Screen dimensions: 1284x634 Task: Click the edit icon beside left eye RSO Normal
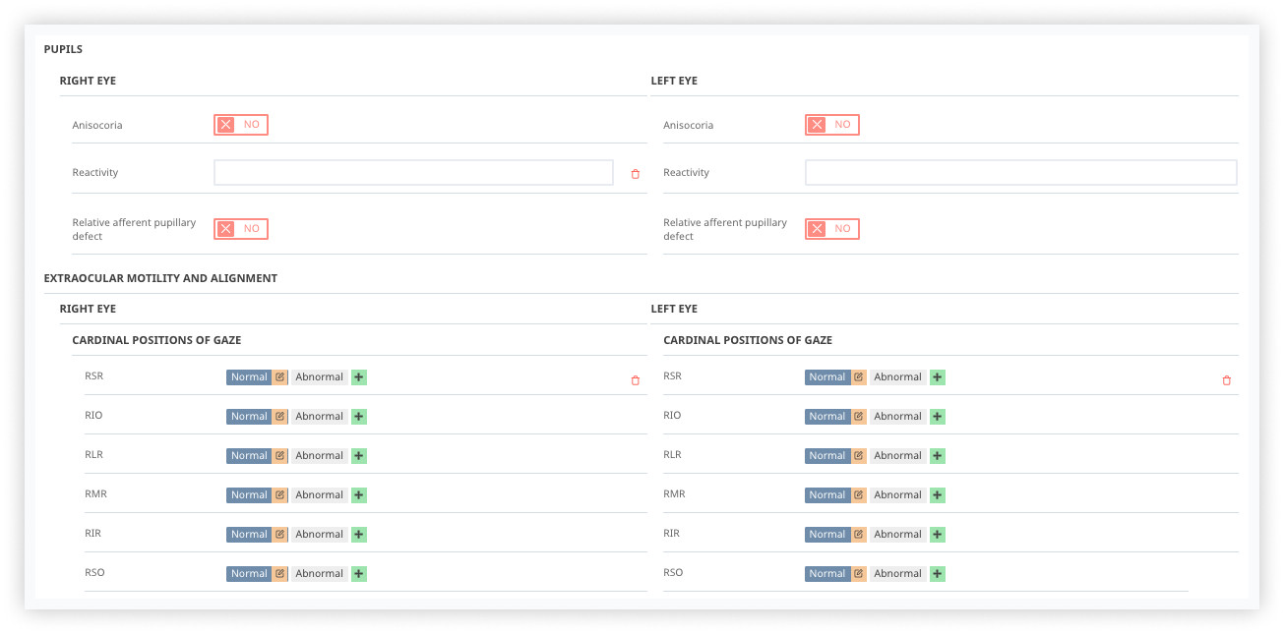click(859, 574)
